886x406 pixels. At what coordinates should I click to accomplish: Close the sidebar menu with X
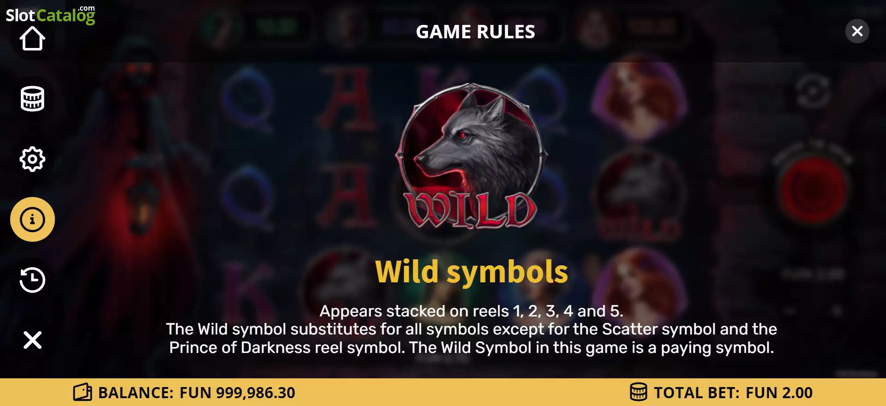tap(32, 340)
